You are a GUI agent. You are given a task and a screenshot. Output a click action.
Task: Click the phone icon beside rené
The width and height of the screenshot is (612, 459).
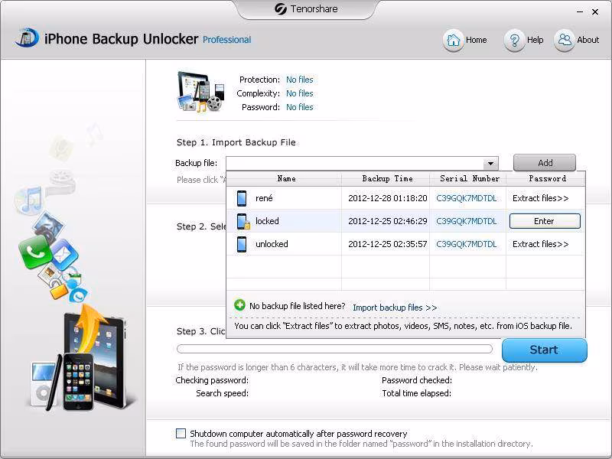(242, 198)
